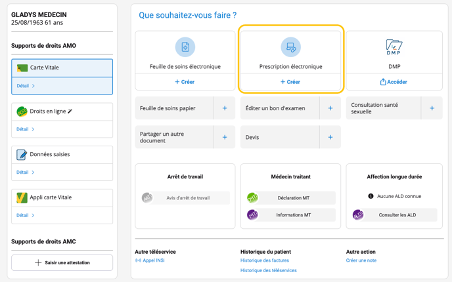This screenshot has height=282, width=452.
Task: Open Historique des factures link
Action: [x=264, y=261]
